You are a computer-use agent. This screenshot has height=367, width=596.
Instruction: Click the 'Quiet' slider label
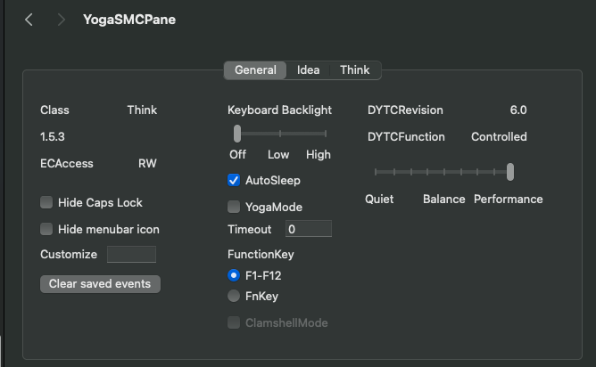click(x=379, y=199)
